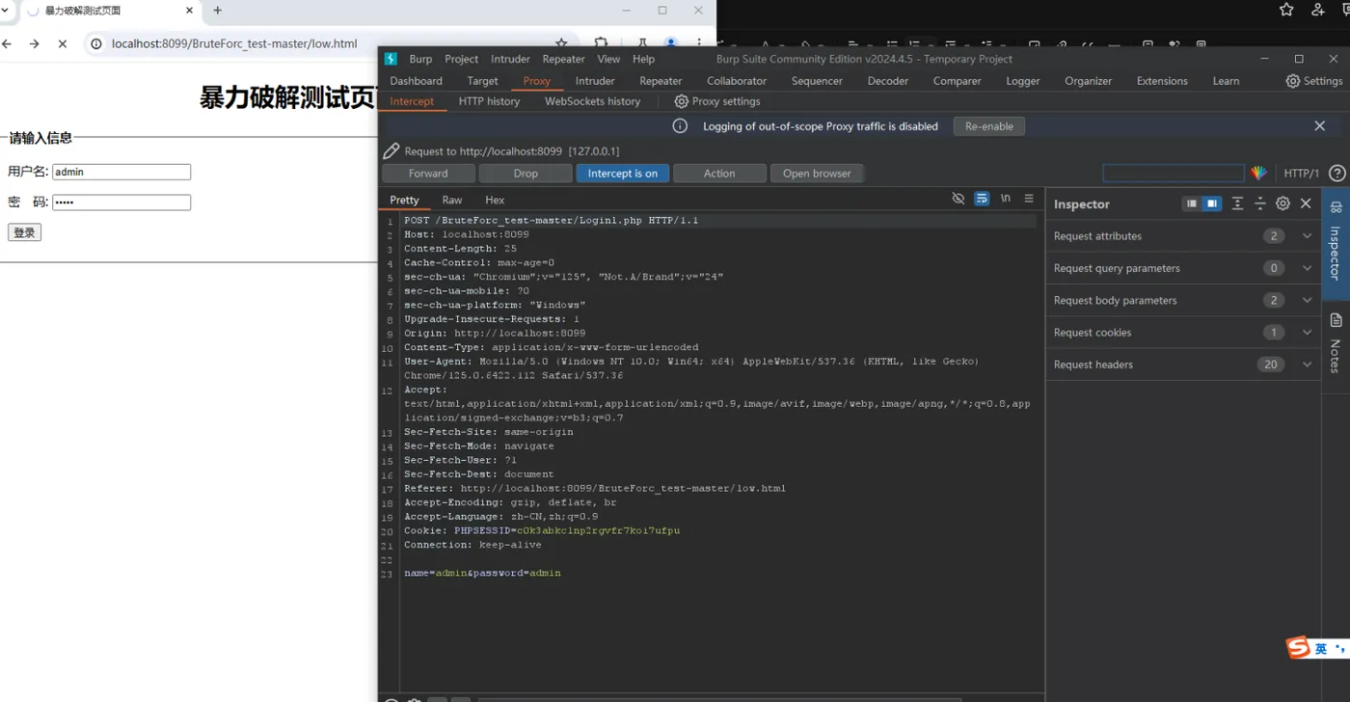1350x702 pixels.
Task: Open Proxy settings
Action: tap(717, 101)
